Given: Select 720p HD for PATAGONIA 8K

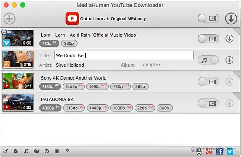Looking at the screenshot, I should [x=145, y=108].
